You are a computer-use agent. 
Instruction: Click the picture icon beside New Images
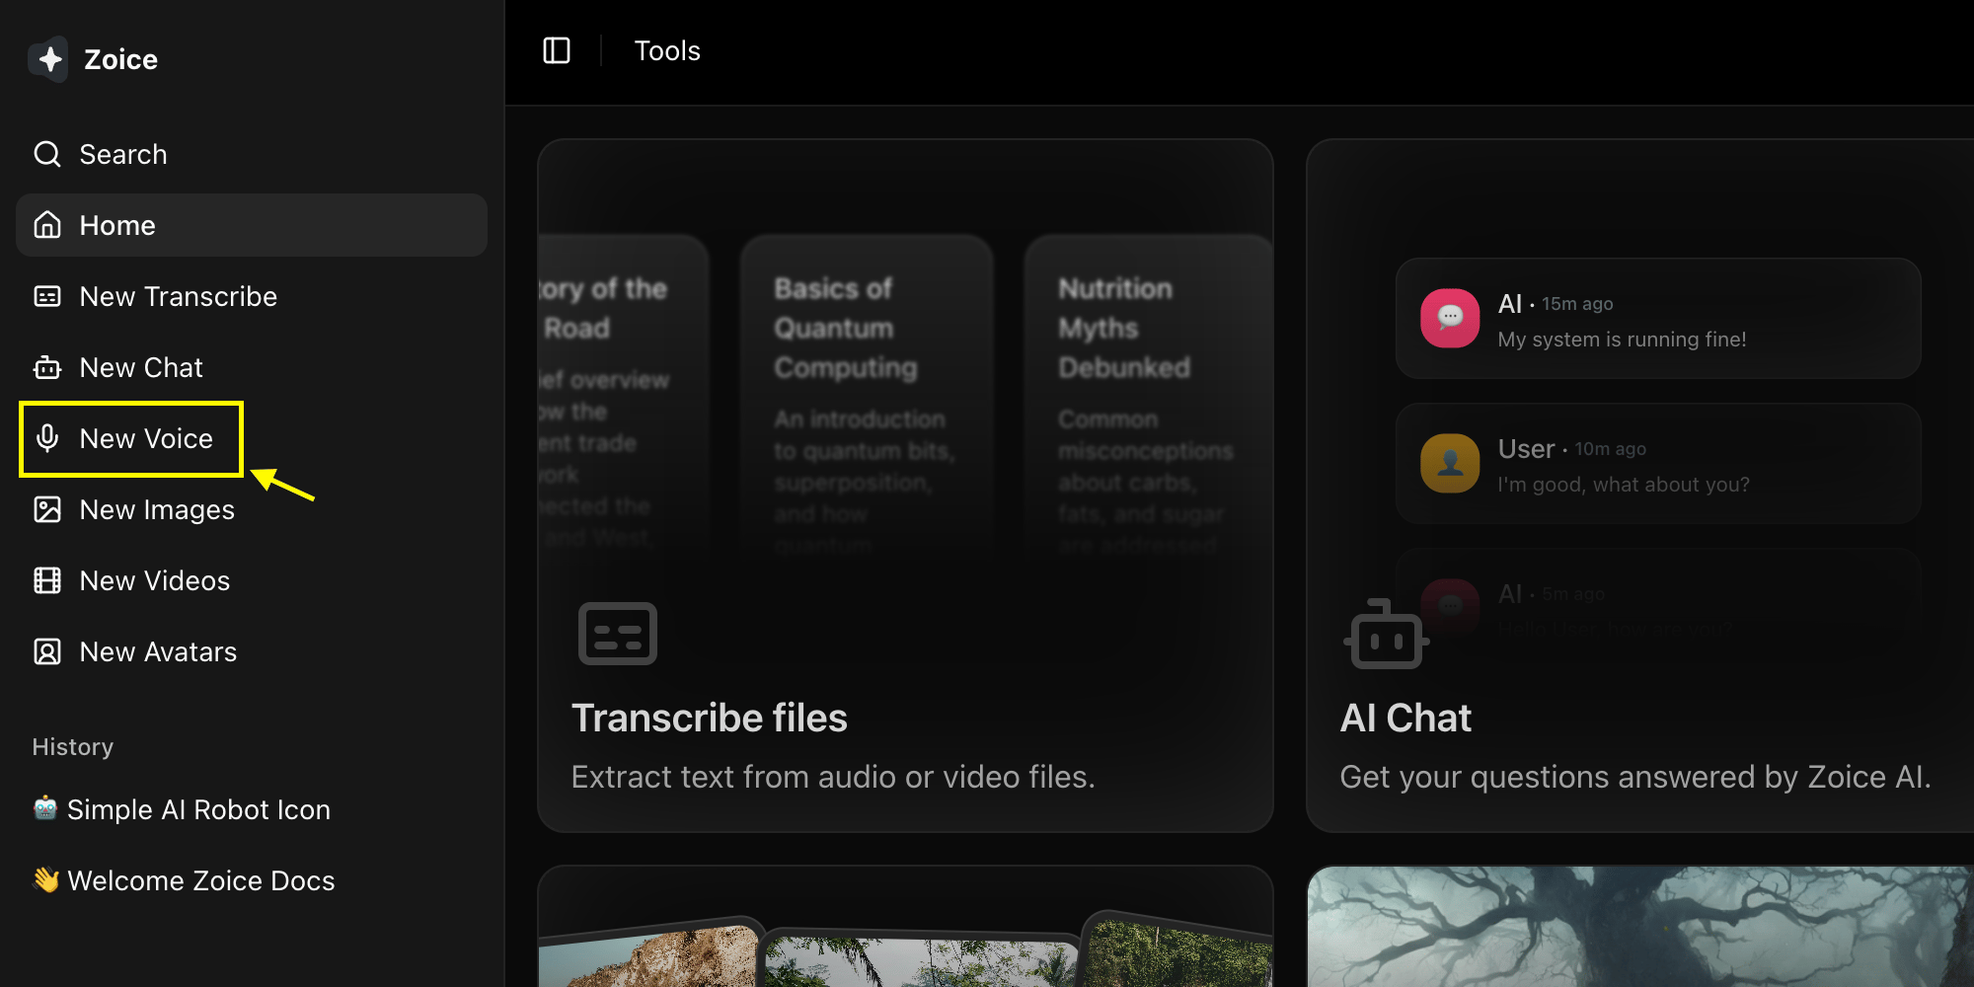47,509
